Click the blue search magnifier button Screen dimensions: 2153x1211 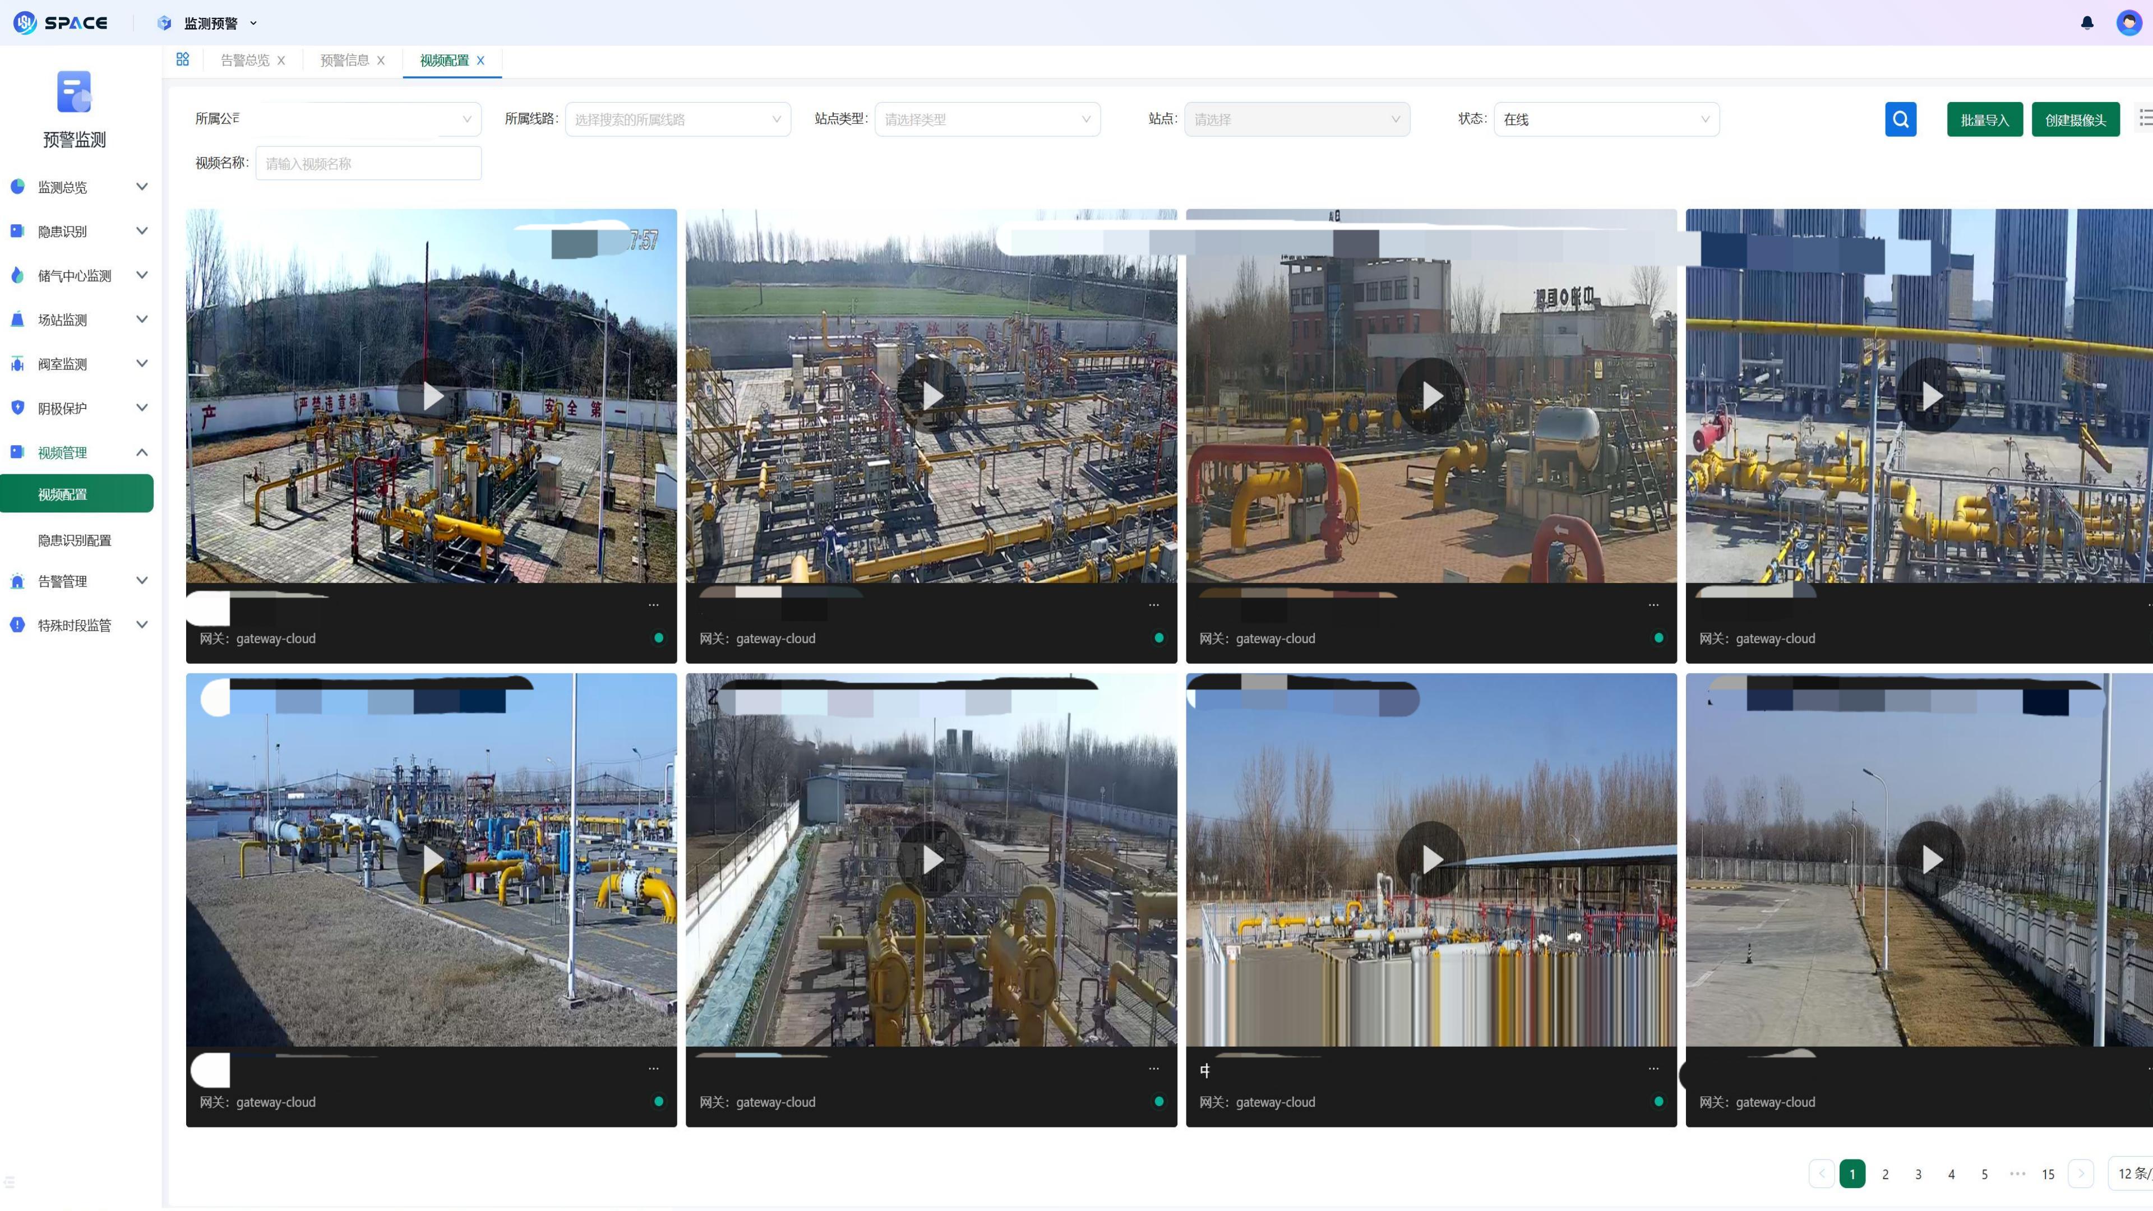1900,119
